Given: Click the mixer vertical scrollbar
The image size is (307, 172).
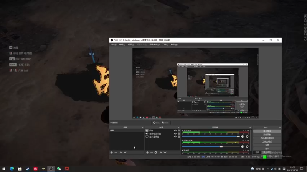Looking at the screenshot, I should [251, 140].
